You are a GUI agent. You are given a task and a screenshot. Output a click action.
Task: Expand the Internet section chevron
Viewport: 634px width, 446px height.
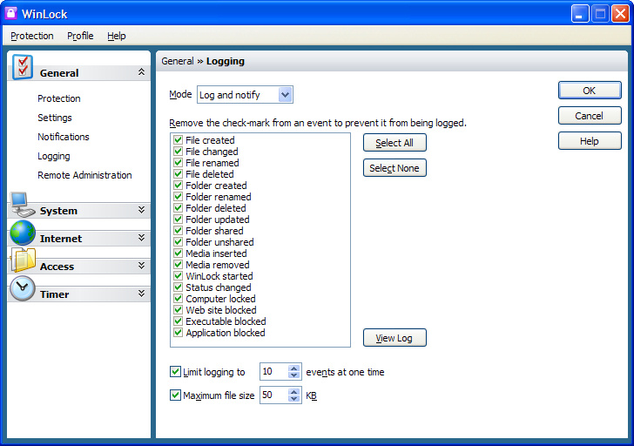tap(141, 237)
